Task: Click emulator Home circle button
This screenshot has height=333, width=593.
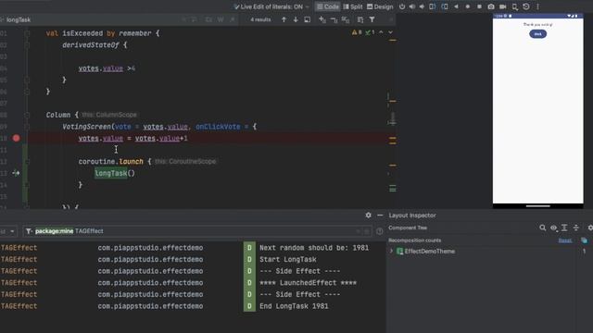Action: (x=467, y=6)
